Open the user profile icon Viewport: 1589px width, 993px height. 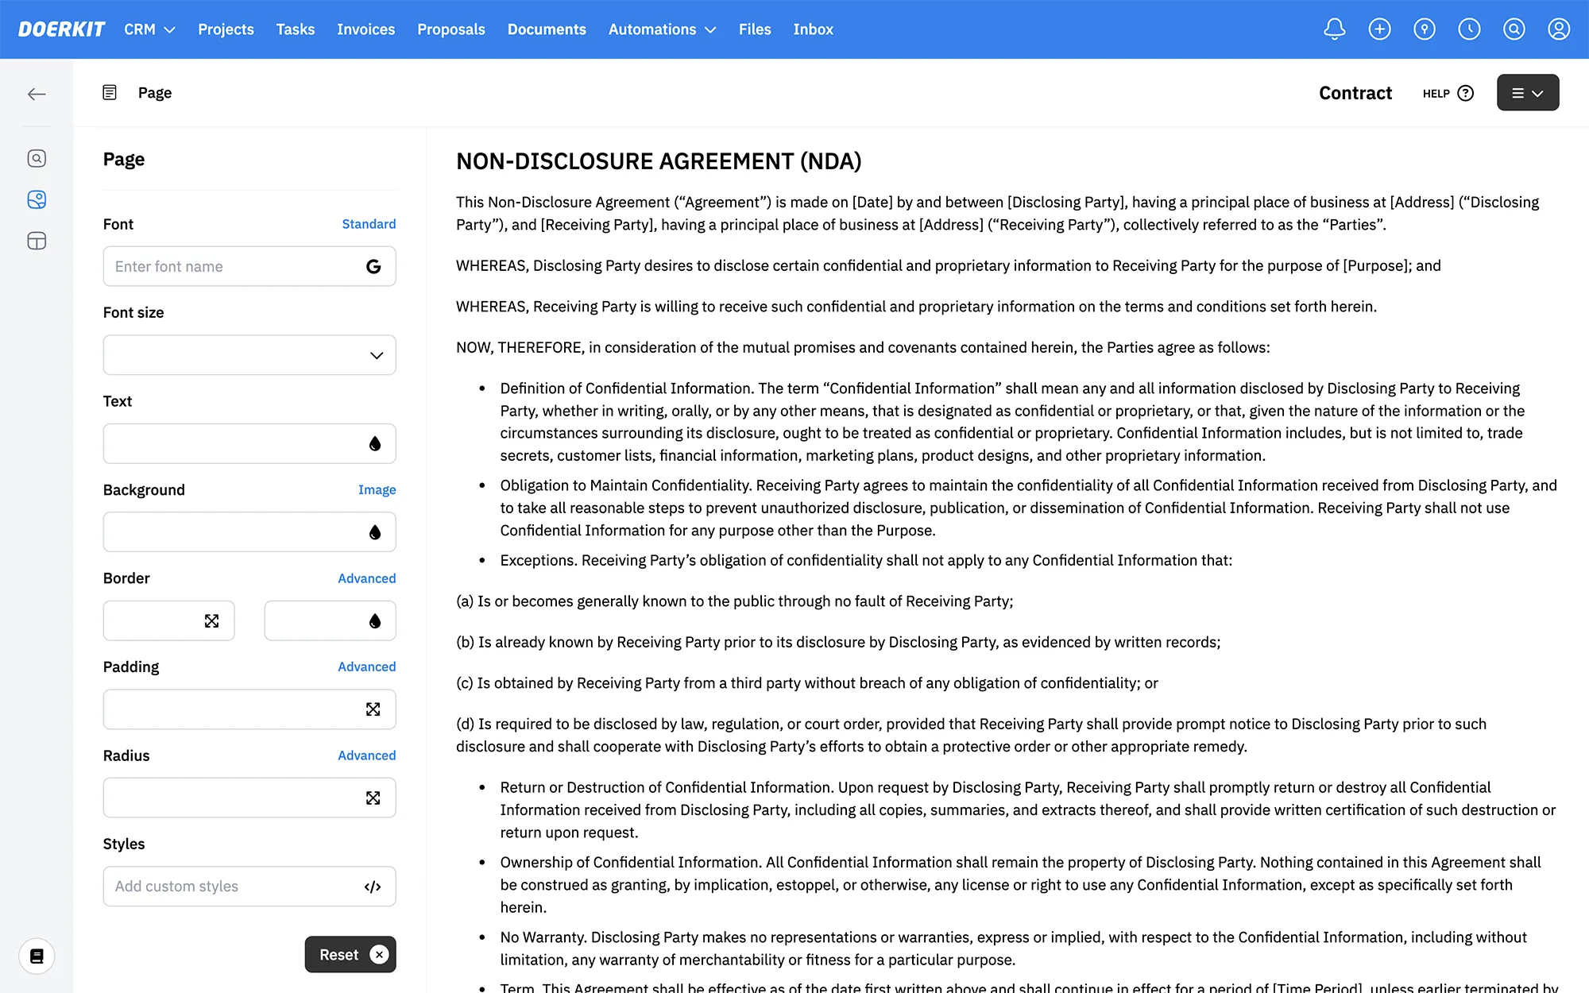[1558, 29]
